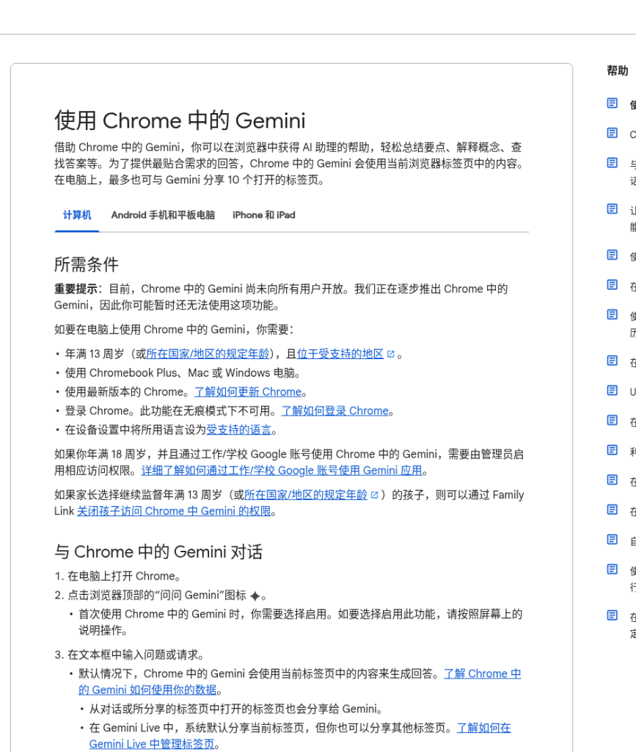Open the iPhone 和 iPad tab
This screenshot has height=752, width=636.
click(x=264, y=215)
